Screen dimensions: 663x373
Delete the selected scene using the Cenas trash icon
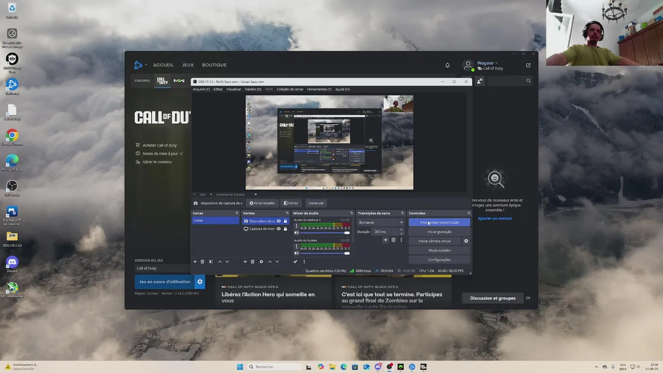click(x=203, y=262)
